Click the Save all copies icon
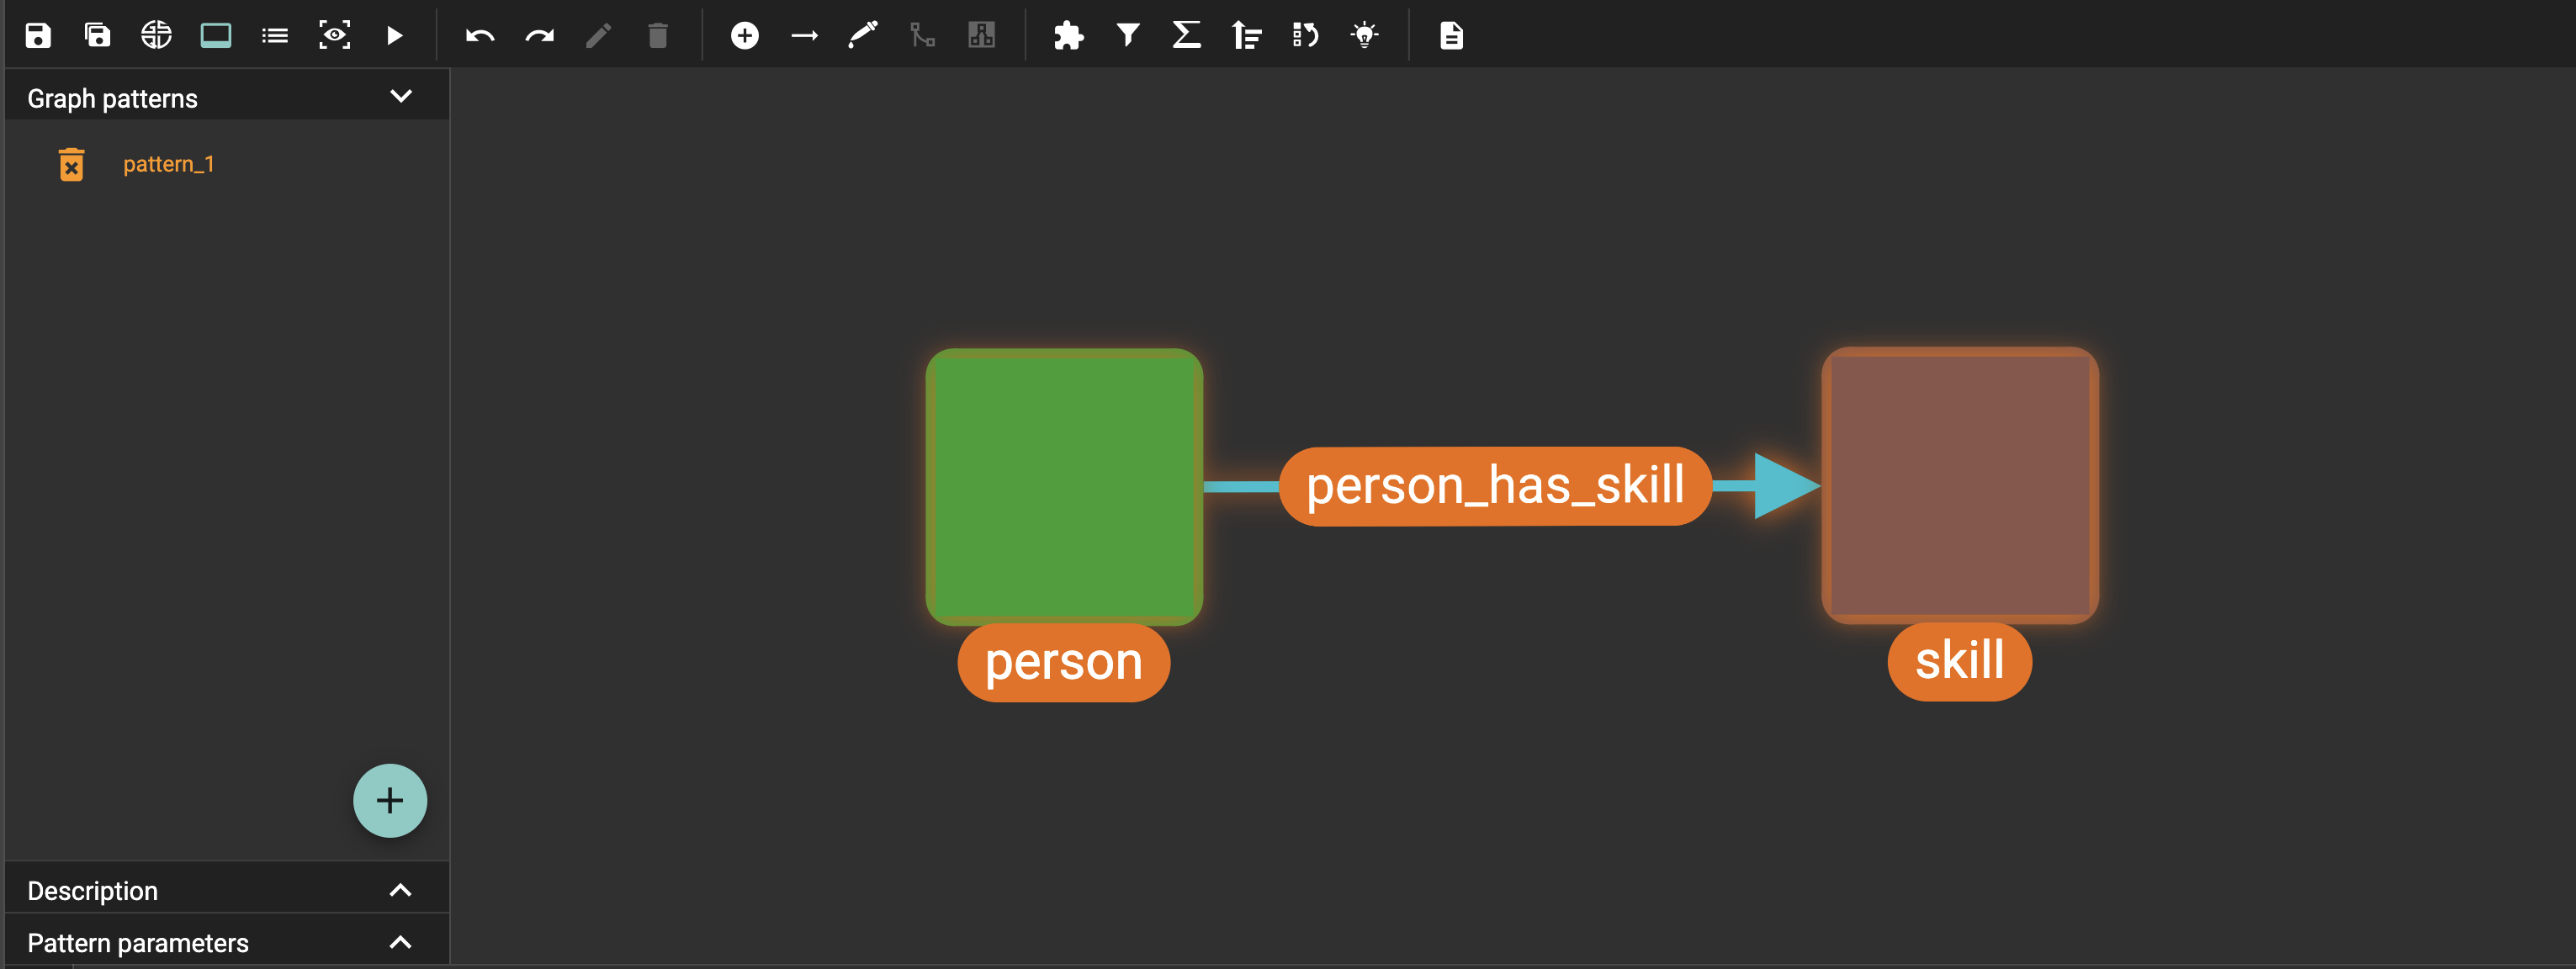This screenshot has width=2576, height=969. coord(97,36)
